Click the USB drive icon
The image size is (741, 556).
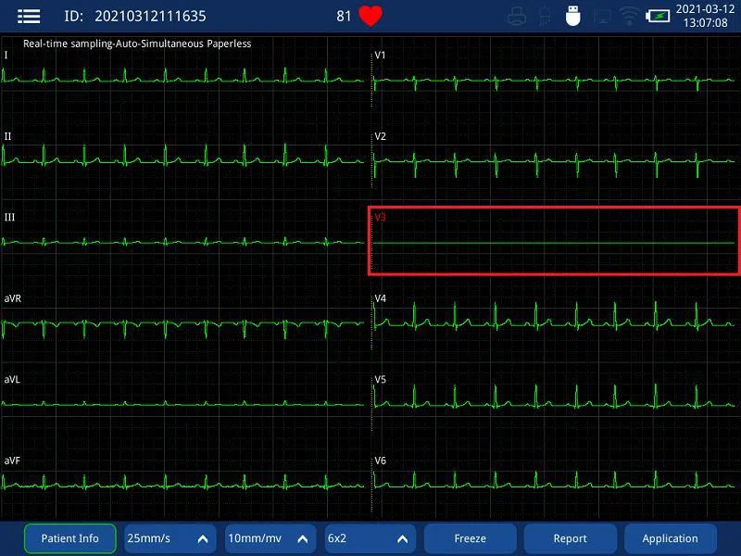[572, 16]
